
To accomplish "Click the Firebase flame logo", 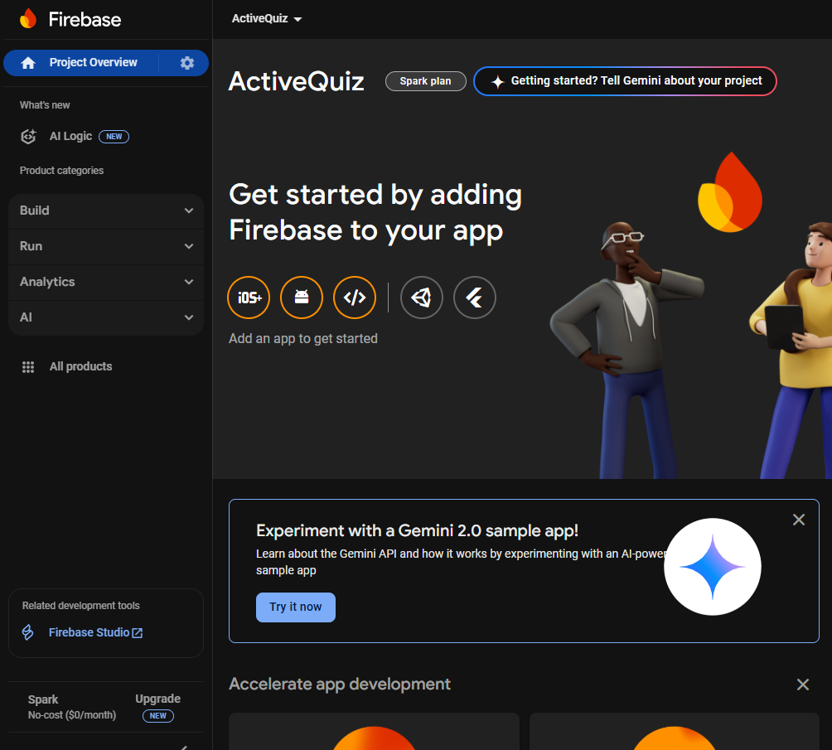I will coord(28,19).
